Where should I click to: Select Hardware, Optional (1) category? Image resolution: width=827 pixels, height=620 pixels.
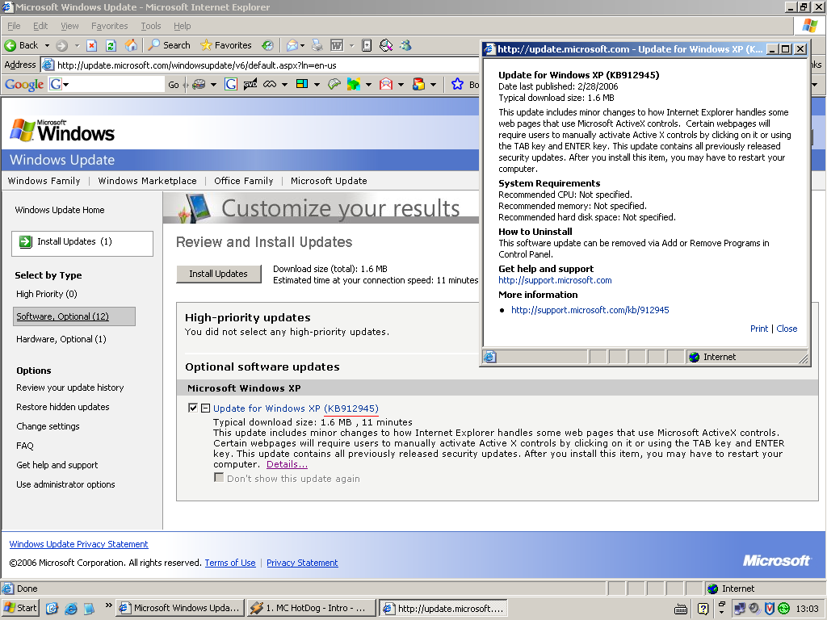(x=61, y=339)
